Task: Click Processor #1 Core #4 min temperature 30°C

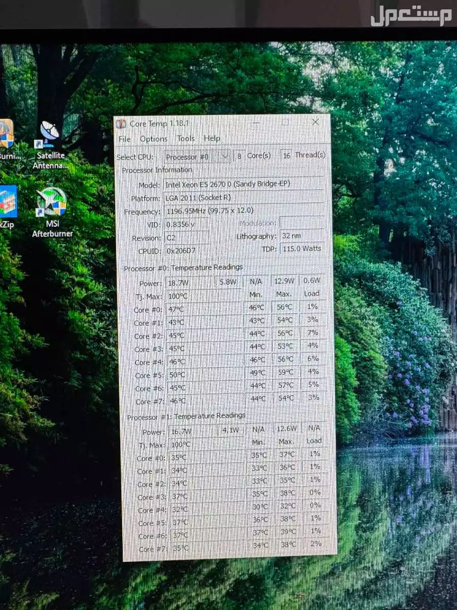Action: [260, 507]
